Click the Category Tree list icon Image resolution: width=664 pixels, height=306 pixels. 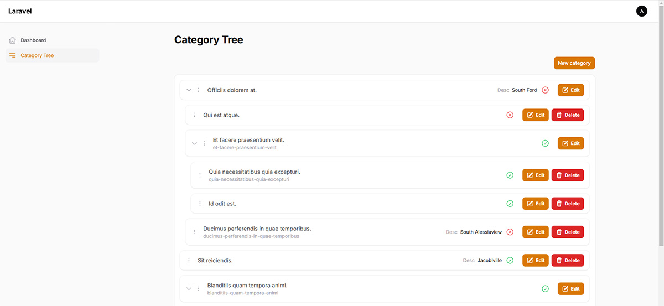coord(13,55)
